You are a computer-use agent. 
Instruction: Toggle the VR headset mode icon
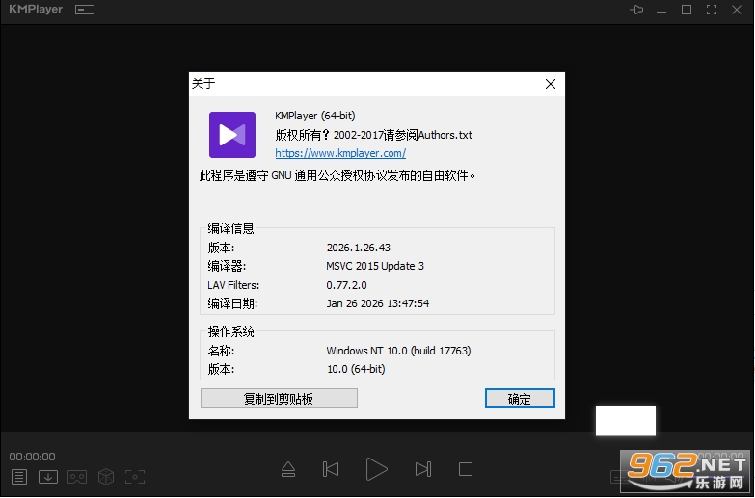click(77, 477)
